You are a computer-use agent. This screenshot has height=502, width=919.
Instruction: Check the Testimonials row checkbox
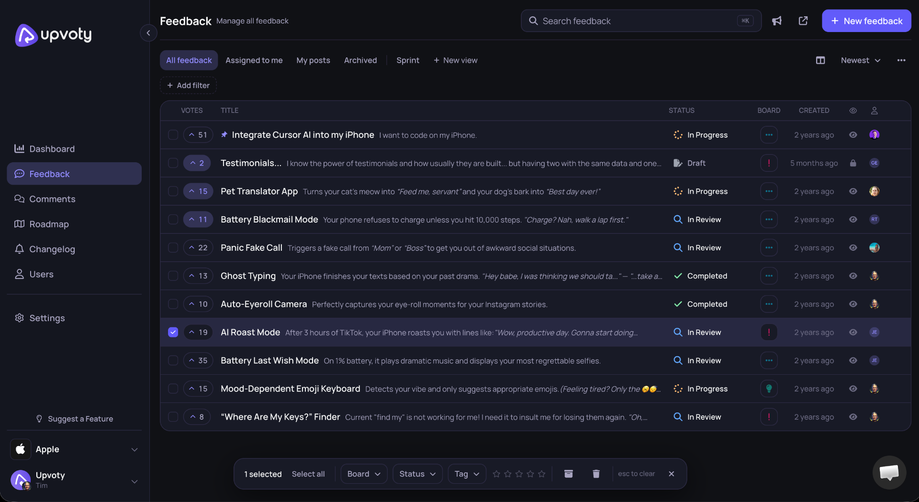pos(173,163)
